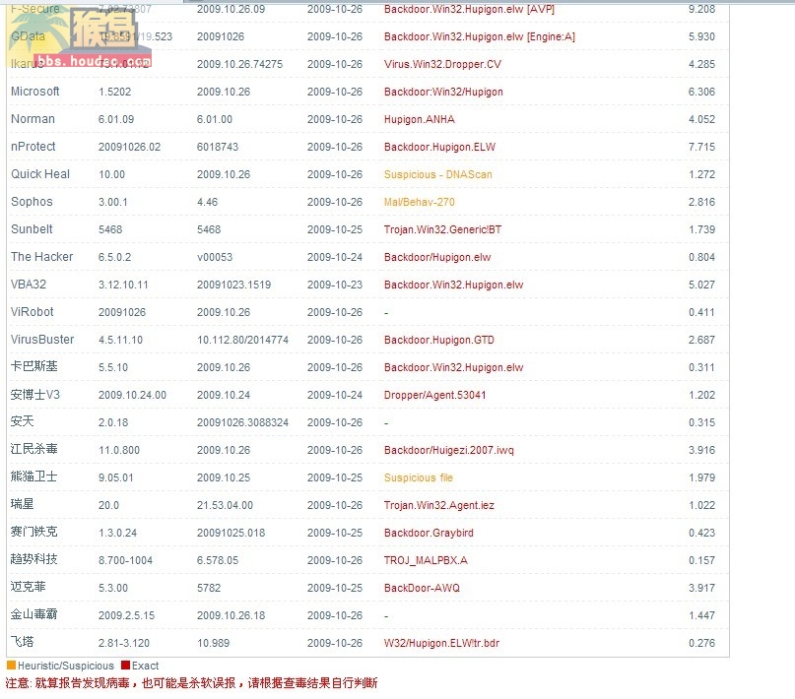795x699 pixels.
Task: Click result BackDoor-AWQ
Action: pyautogui.click(x=422, y=588)
